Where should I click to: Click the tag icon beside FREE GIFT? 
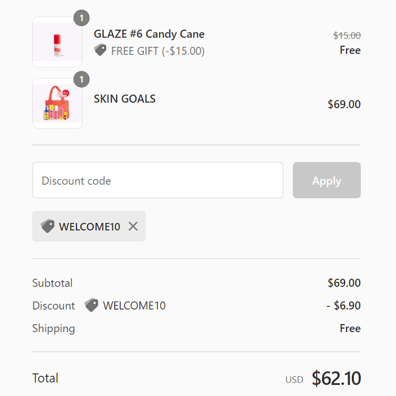tap(100, 50)
